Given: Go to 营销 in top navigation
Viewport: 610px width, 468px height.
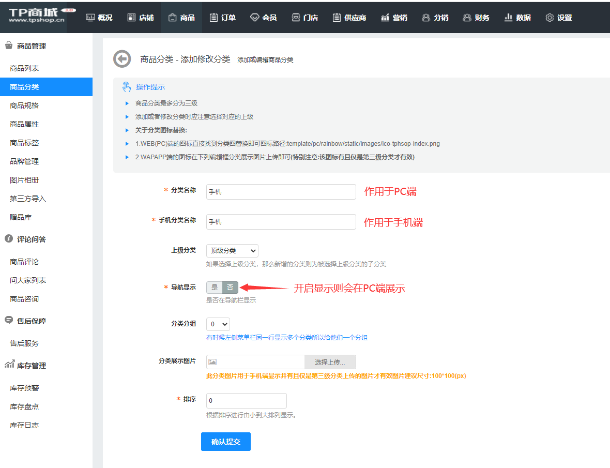Looking at the screenshot, I should coord(394,18).
